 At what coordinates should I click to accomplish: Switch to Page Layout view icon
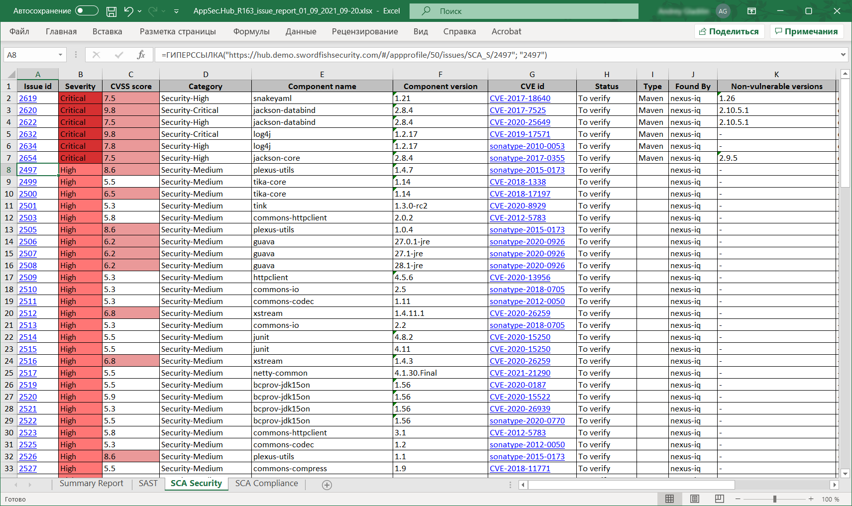click(x=695, y=499)
